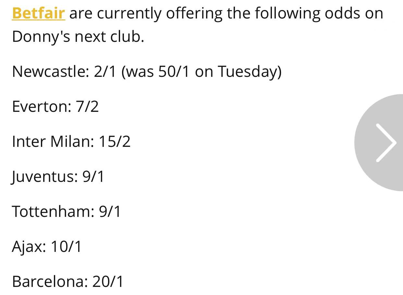Click the right-pointing next chevron arrow

[x=385, y=143]
